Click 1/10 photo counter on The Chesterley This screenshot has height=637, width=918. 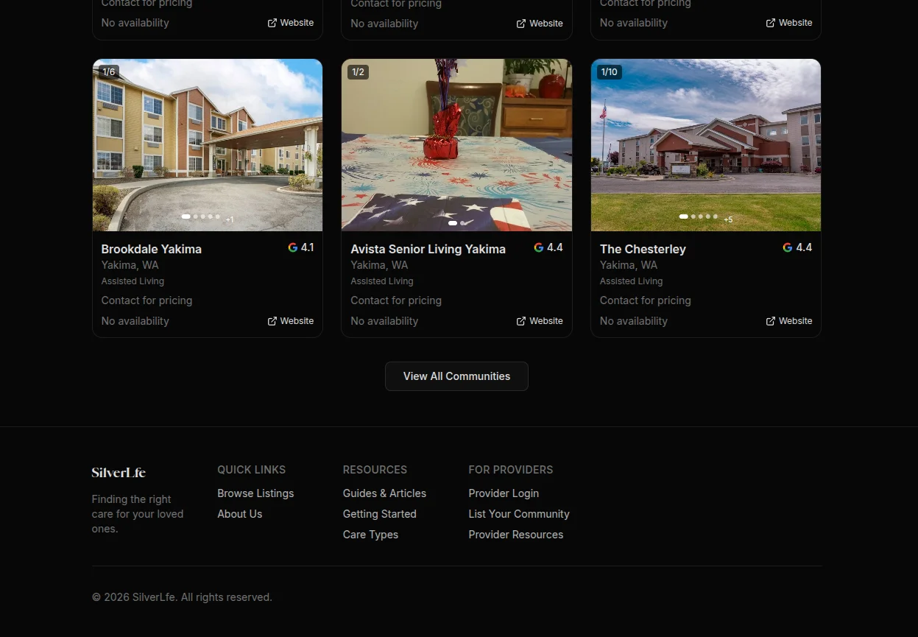tap(610, 72)
